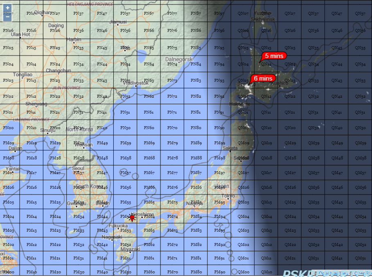Image resolution: width=372 pixels, height=277 pixels.
Task: Click the Vladivostok city label
Action: pyautogui.click(x=135, y=83)
